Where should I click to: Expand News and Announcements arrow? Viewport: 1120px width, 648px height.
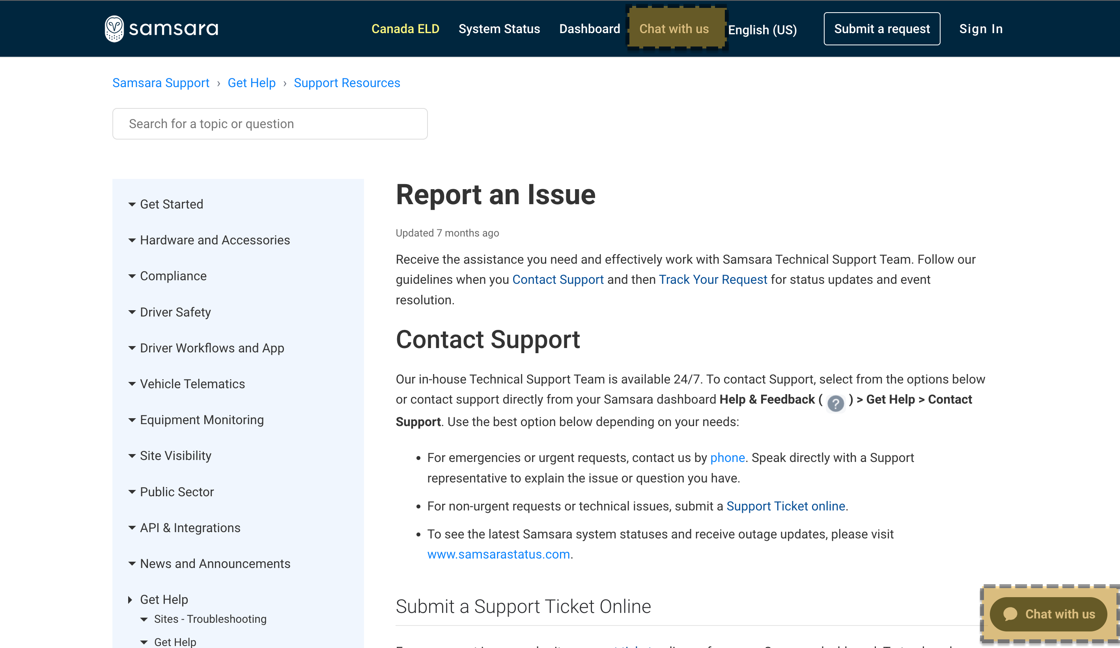(x=132, y=564)
